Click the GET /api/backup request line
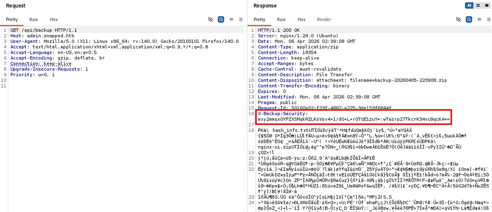Screen dimensions: 492x212 click(x=43, y=30)
